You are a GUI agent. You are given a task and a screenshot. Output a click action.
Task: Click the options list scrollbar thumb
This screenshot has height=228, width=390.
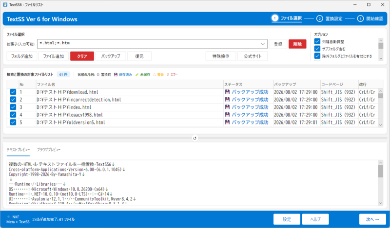point(381,46)
